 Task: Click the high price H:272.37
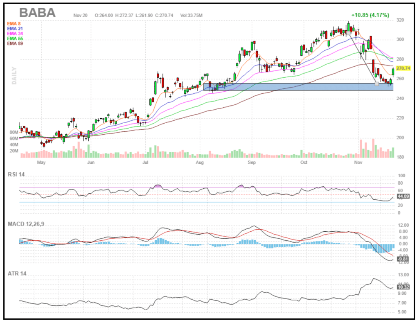[124, 16]
